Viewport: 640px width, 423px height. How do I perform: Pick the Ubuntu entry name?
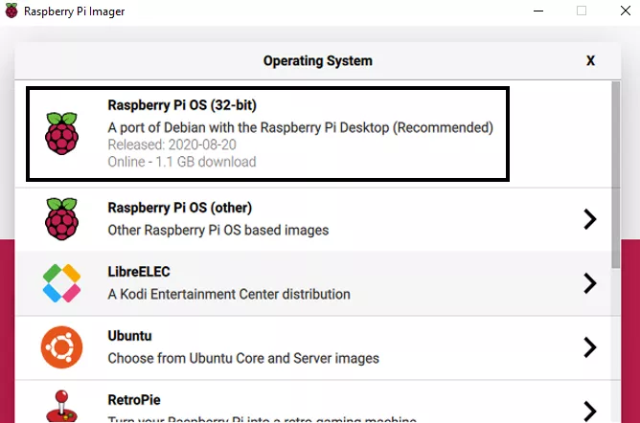click(x=130, y=336)
